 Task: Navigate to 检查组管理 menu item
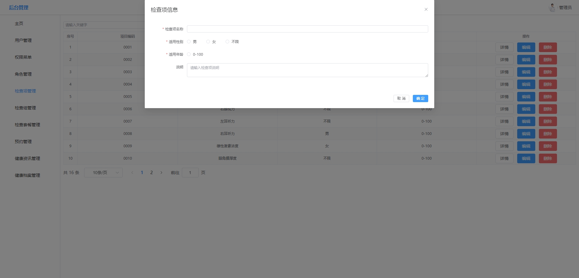coord(25,108)
